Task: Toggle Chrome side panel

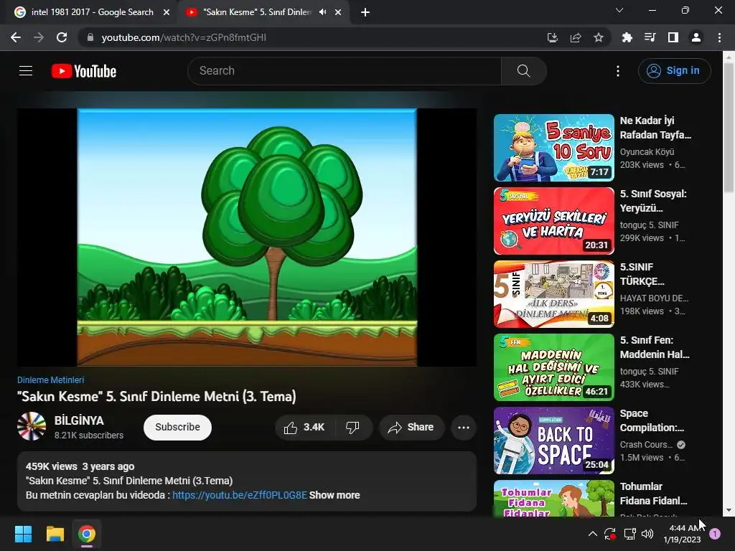Action: tap(673, 37)
